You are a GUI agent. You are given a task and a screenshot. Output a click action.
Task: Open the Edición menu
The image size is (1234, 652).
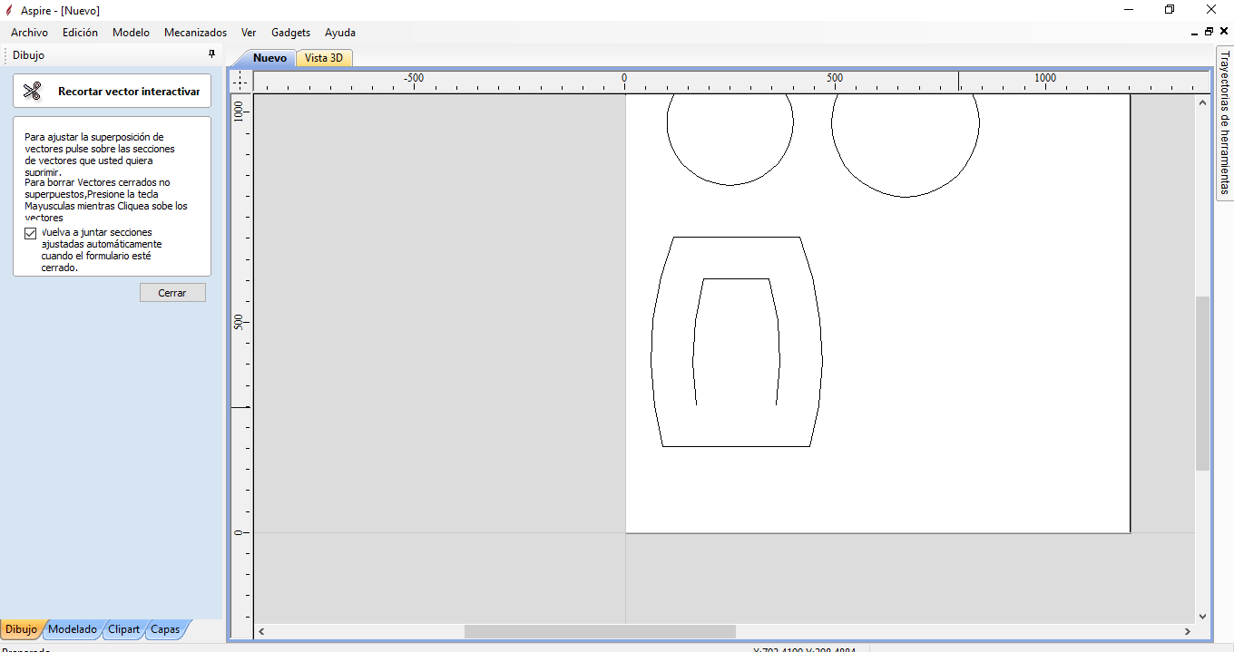[x=80, y=32]
